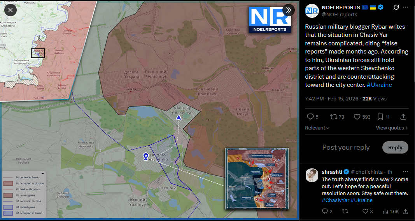Repost shrashti's comment
The height and width of the screenshot is (221, 415).
point(345,211)
